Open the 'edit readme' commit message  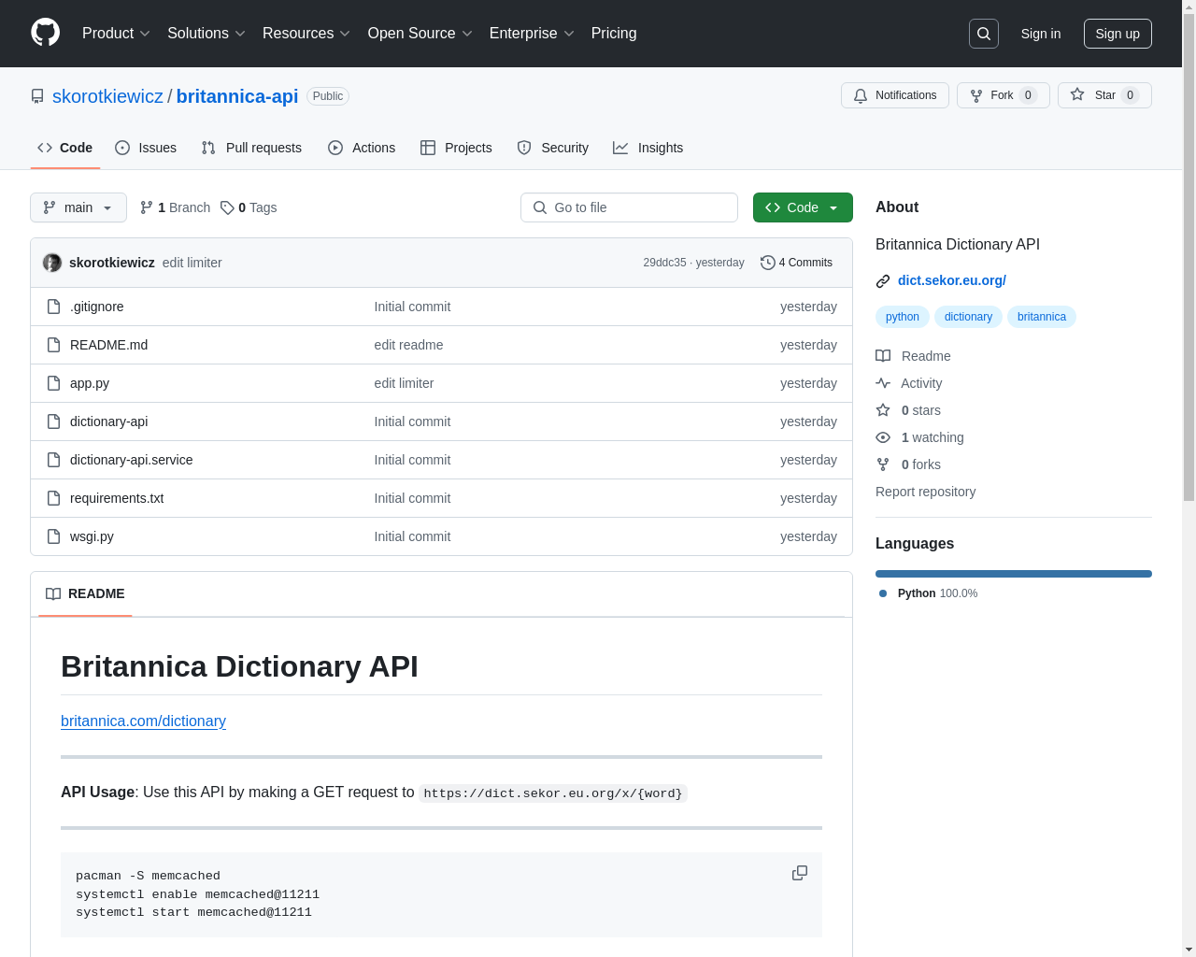pos(408,345)
